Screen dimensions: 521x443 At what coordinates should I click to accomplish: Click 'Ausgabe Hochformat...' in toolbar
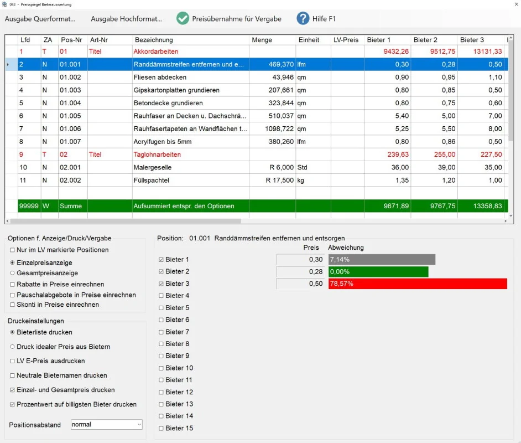pyautogui.click(x=126, y=19)
